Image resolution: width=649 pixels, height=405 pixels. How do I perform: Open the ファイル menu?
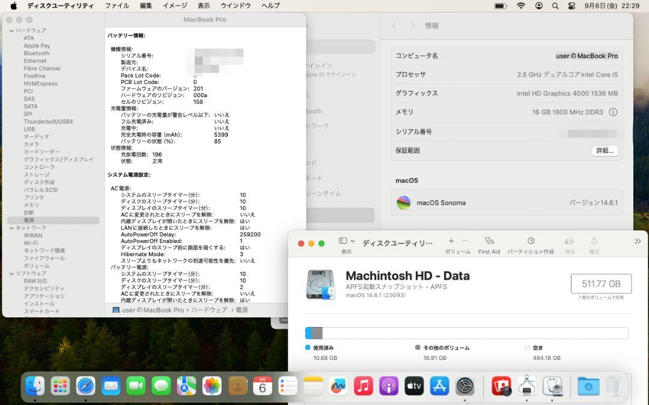[117, 6]
